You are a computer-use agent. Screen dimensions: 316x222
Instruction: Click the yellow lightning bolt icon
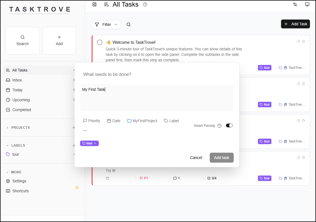click(x=77, y=188)
